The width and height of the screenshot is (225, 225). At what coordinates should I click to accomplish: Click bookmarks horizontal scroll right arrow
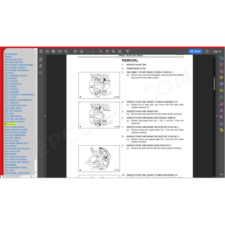[x=31, y=176]
